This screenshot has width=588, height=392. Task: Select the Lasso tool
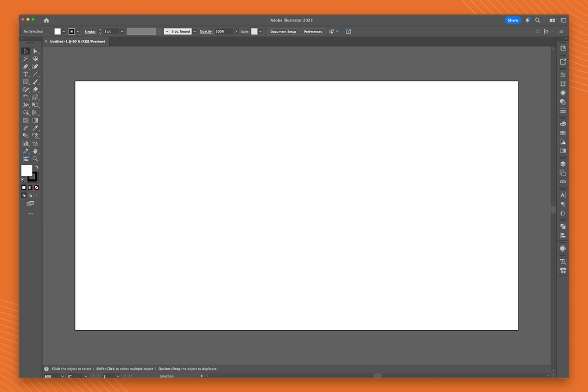(35, 59)
